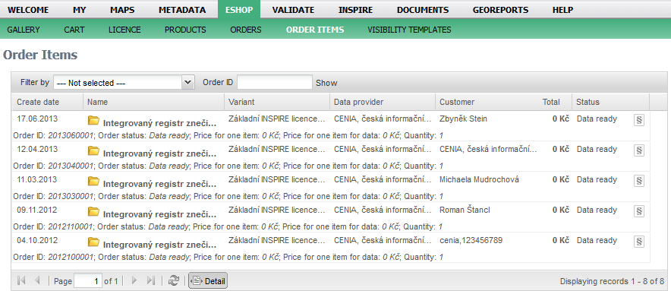
Task: Open the INSPIRE main tab
Action: coord(355,10)
